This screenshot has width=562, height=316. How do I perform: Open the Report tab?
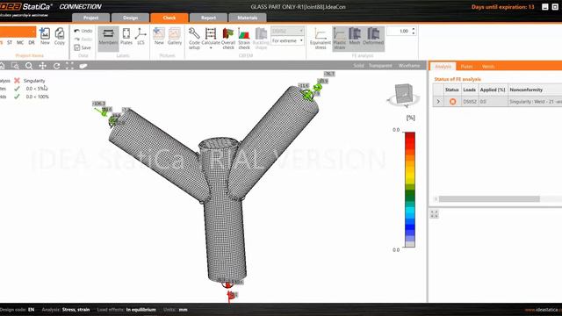208,18
